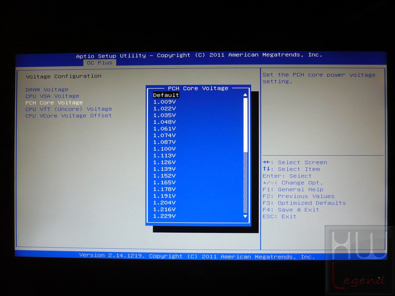Choose 1.100V in the voltage list
Screen dimensions: 395x296
click(164, 149)
